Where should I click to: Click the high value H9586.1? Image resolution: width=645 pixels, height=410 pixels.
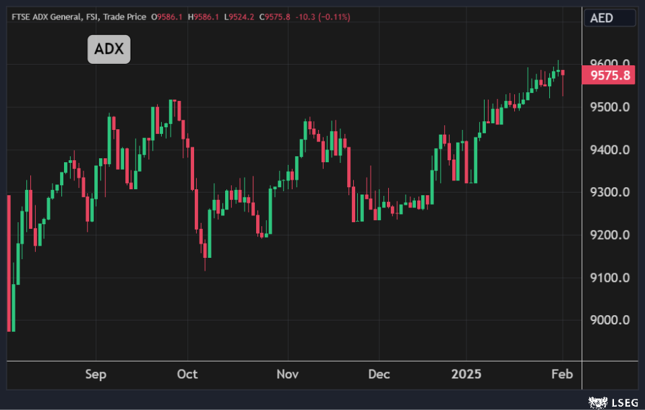click(206, 16)
